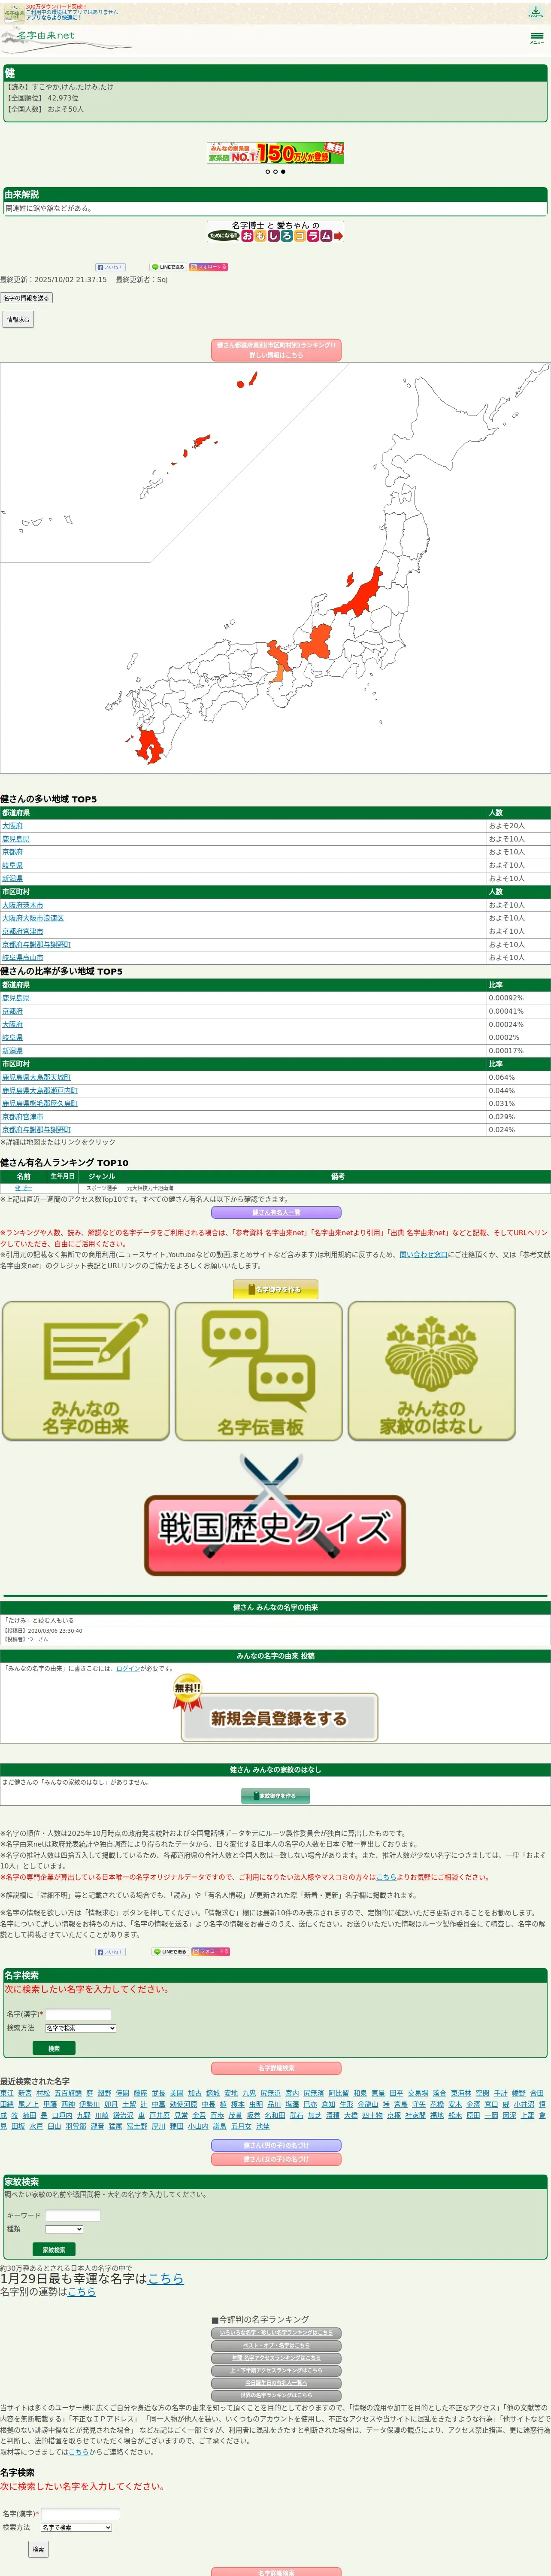
Task: Open the 種類 dropdown in 家紋検索
Action: 64,2229
